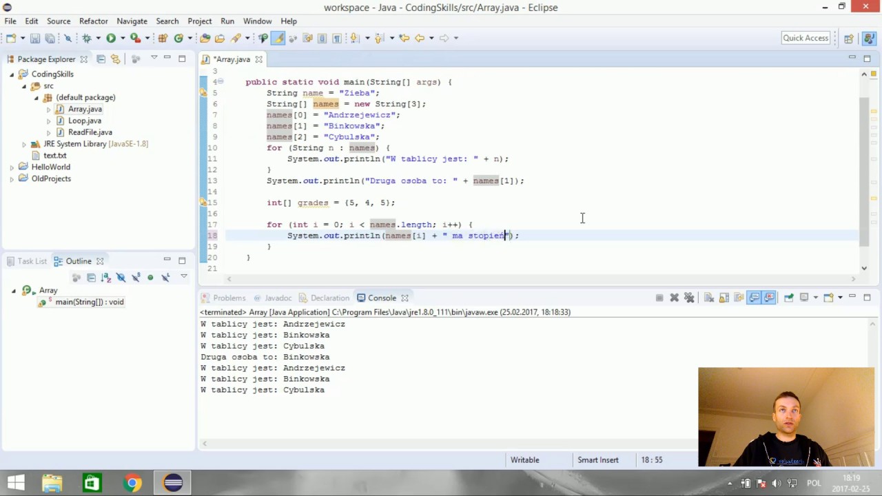Sort the Outline alphabetically

(105, 278)
